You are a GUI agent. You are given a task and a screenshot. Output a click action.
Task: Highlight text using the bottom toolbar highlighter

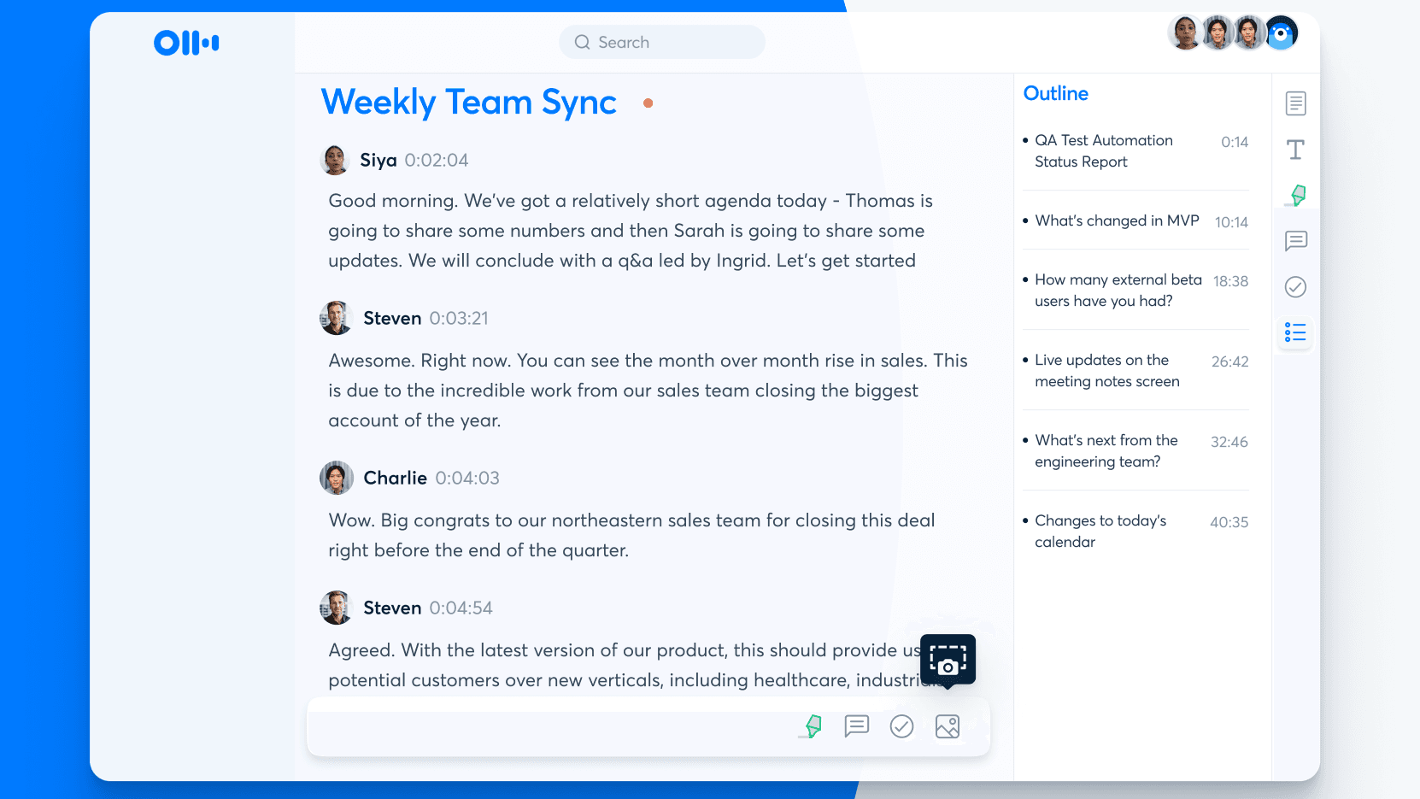tap(811, 726)
